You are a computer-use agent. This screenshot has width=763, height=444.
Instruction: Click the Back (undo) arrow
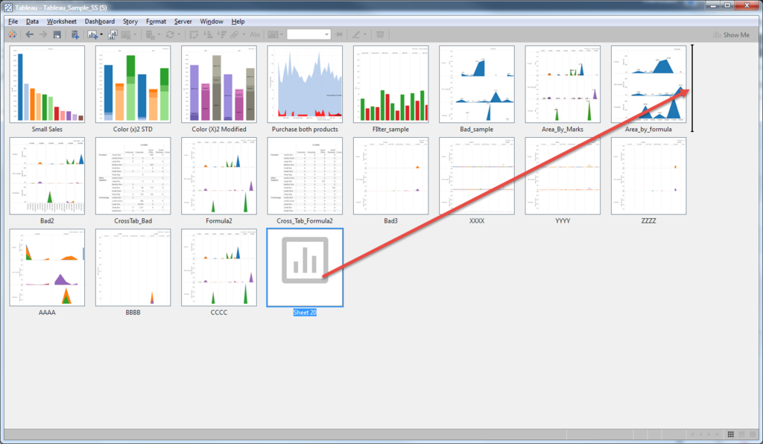(x=30, y=34)
